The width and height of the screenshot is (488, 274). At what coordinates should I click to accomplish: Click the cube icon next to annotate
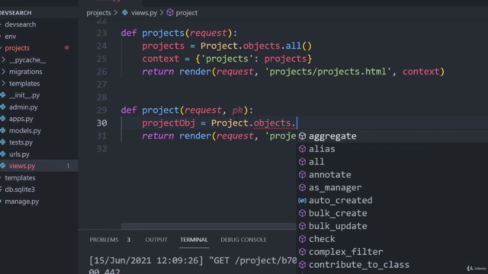302,174
